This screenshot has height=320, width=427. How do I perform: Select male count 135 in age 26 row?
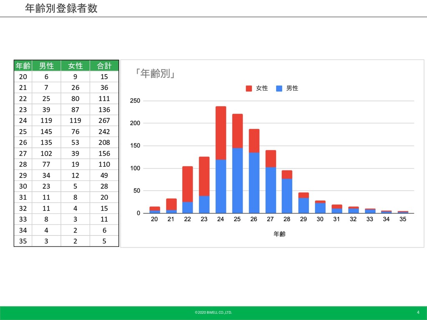tap(46, 142)
